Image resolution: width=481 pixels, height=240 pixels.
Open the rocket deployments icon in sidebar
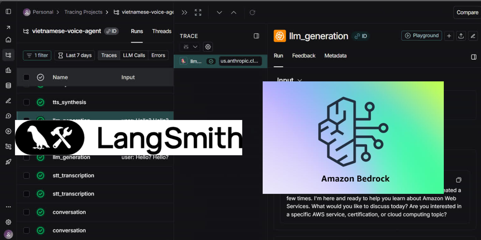[8, 162]
